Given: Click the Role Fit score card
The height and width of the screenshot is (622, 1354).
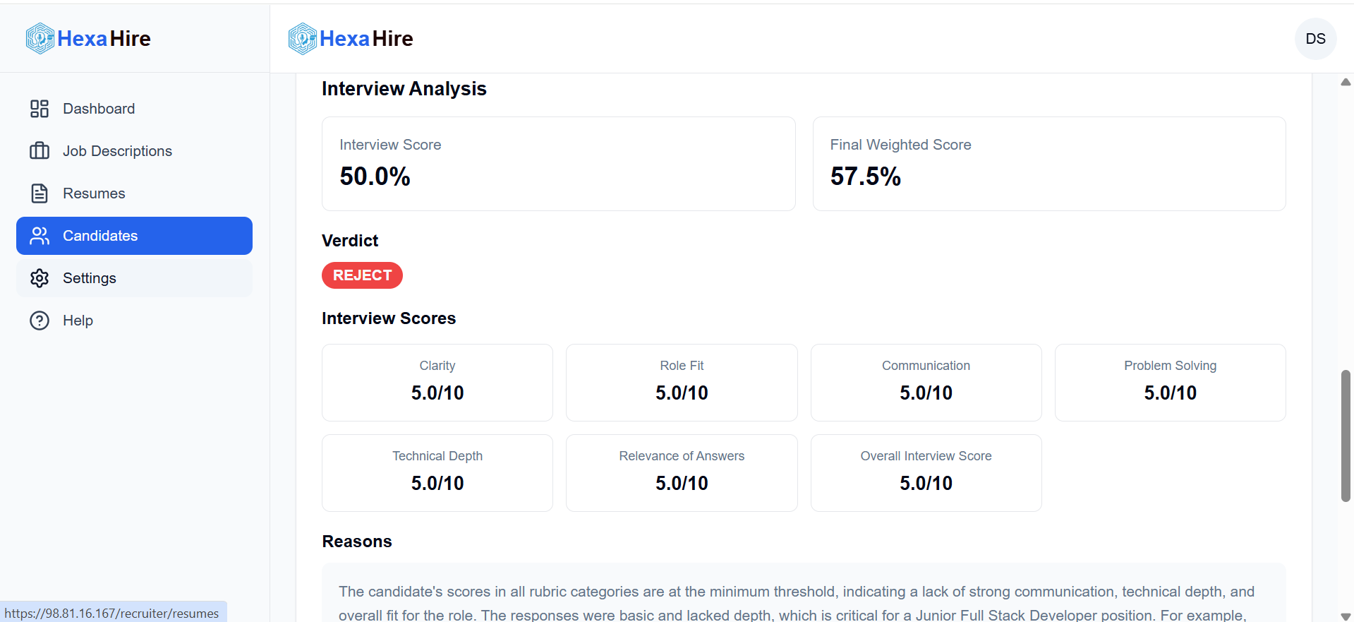Looking at the screenshot, I should pos(681,382).
